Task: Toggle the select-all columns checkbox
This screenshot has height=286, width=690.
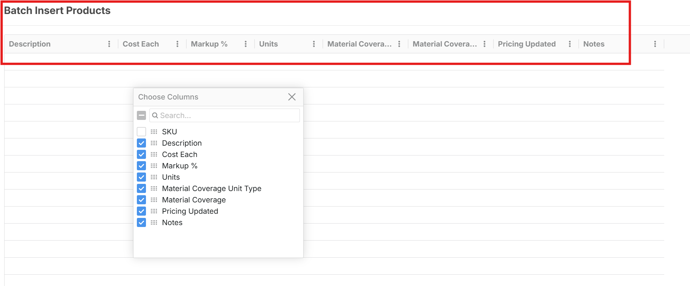Action: click(x=141, y=115)
